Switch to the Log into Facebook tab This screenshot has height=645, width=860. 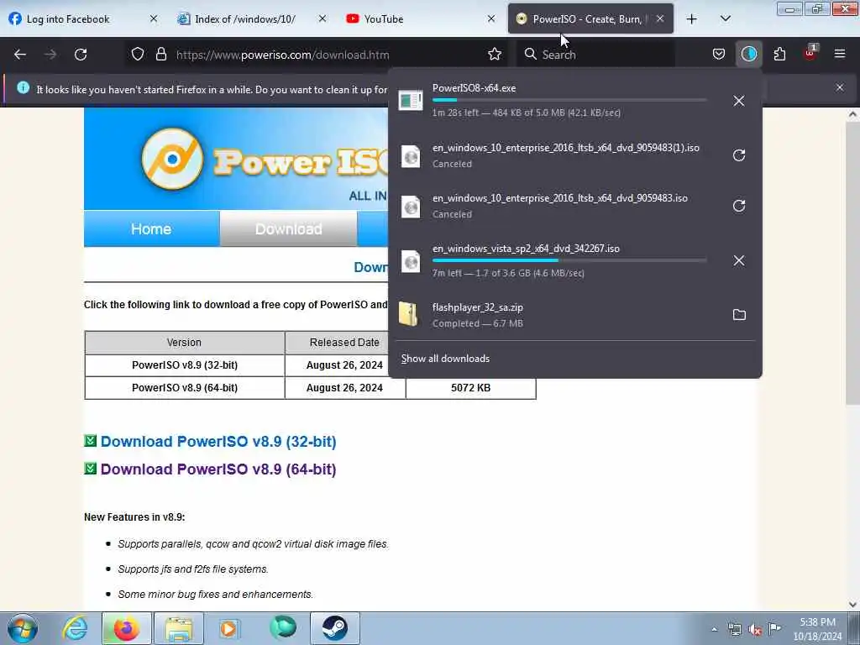(68, 19)
